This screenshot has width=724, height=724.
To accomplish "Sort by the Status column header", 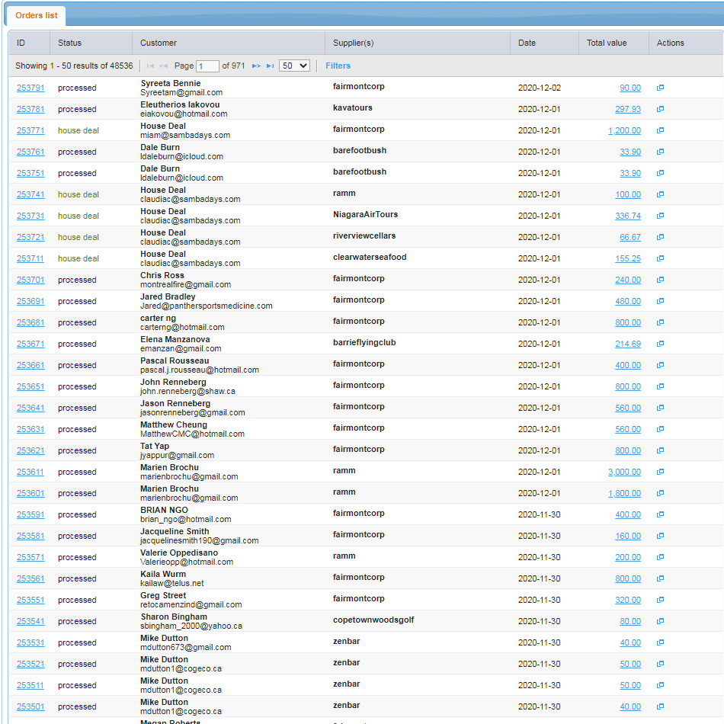I will click(69, 43).
